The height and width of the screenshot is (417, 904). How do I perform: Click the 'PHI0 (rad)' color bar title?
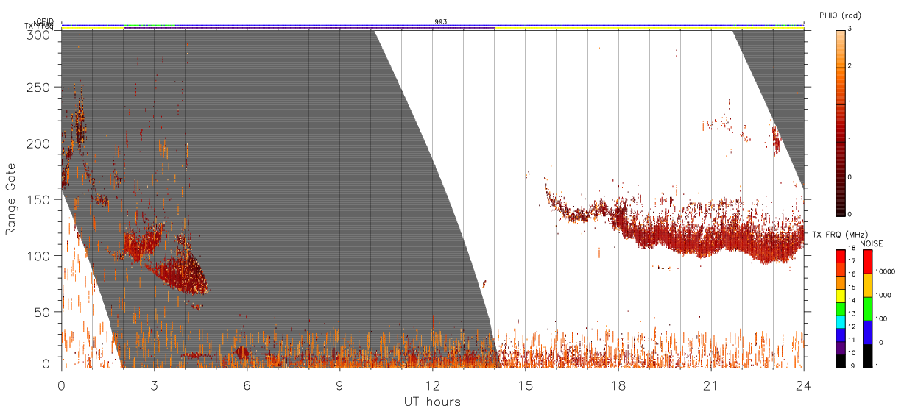[841, 15]
